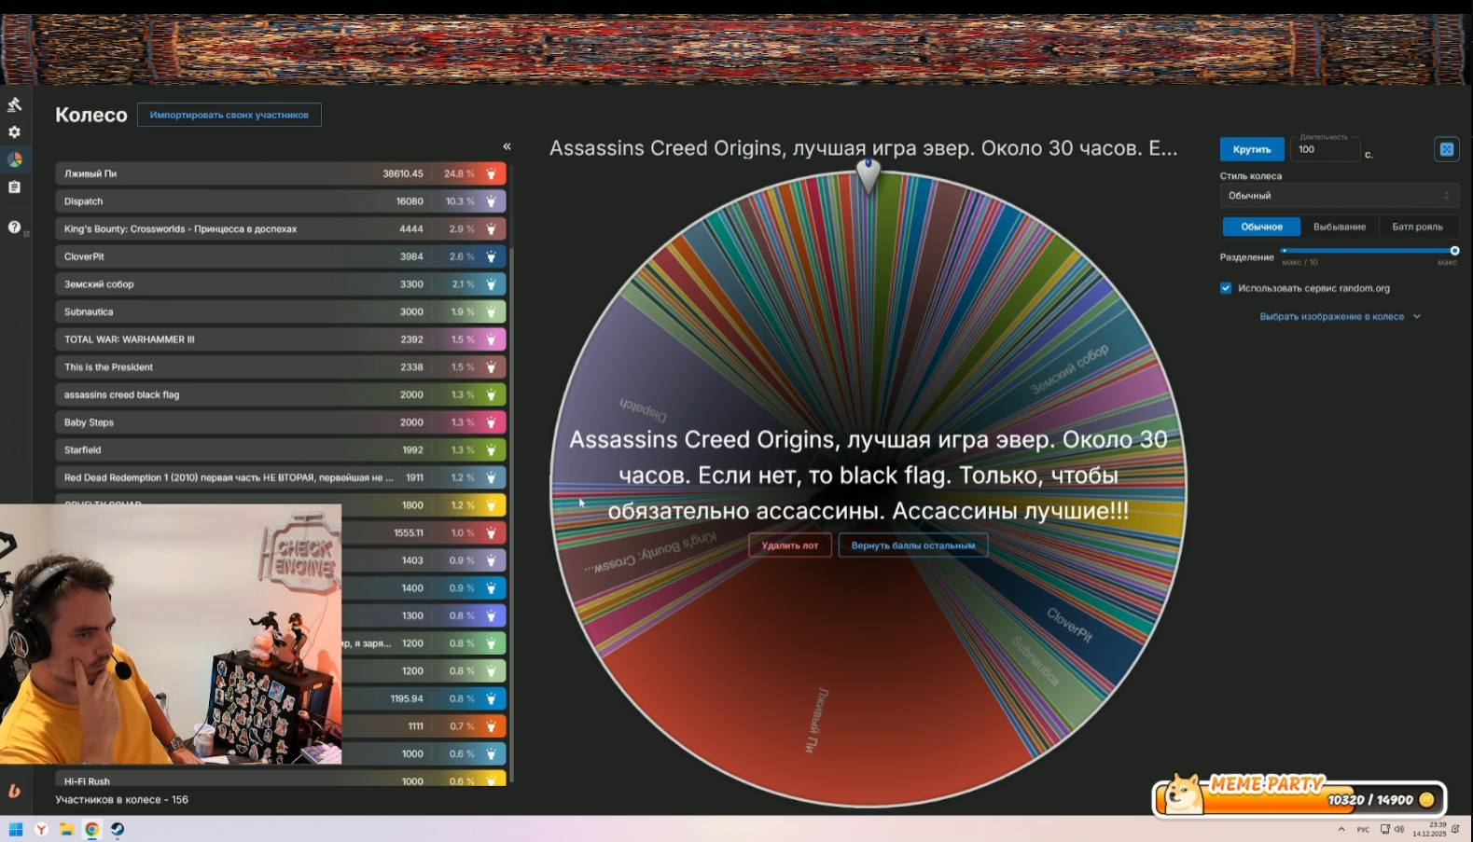
Task: Show hidden tray icons chevron
Action: click(x=1341, y=829)
